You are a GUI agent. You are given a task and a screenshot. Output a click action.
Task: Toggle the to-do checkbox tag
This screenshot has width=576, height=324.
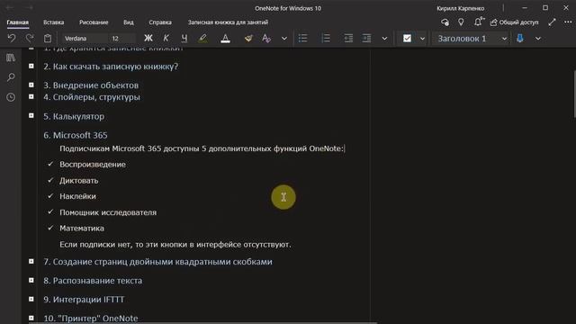(x=407, y=38)
